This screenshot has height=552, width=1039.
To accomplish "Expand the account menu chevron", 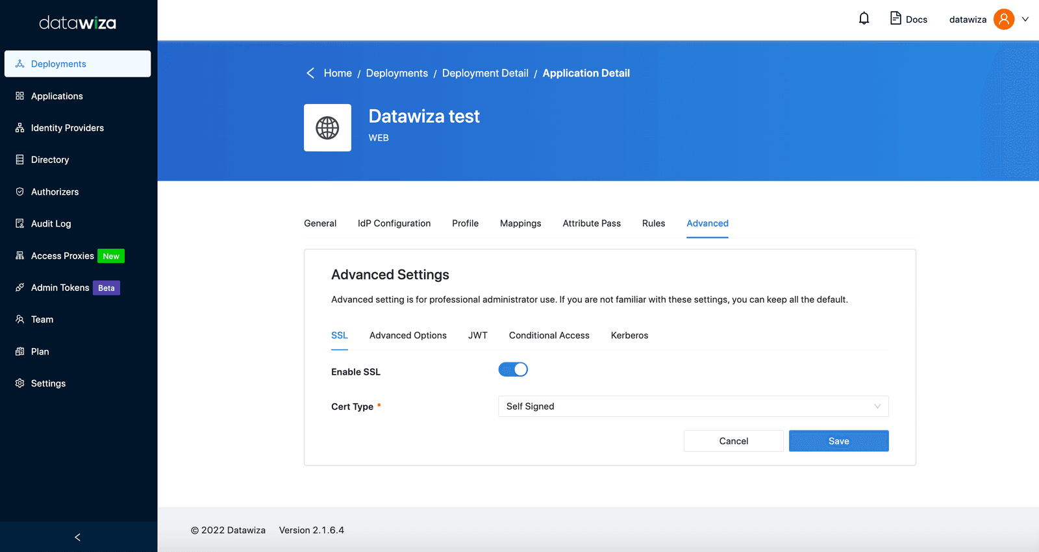I will point(1025,19).
